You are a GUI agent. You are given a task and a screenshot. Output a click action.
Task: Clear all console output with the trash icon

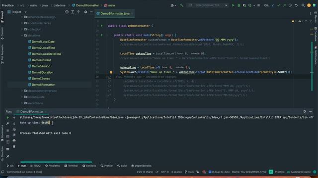coord(14,146)
